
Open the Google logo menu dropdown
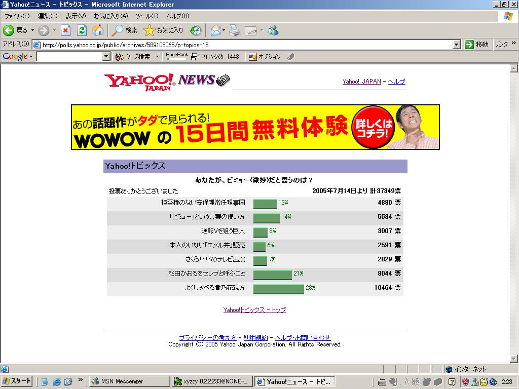31,57
